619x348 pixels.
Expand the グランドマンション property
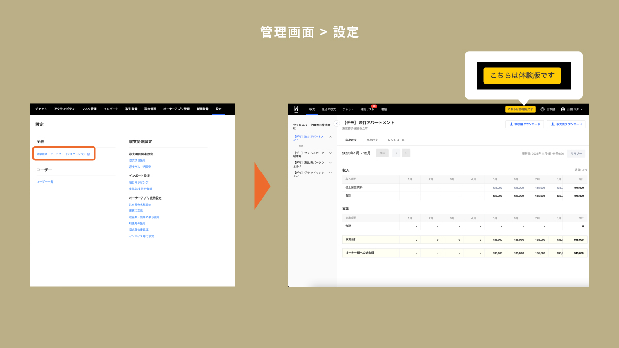[330, 173]
